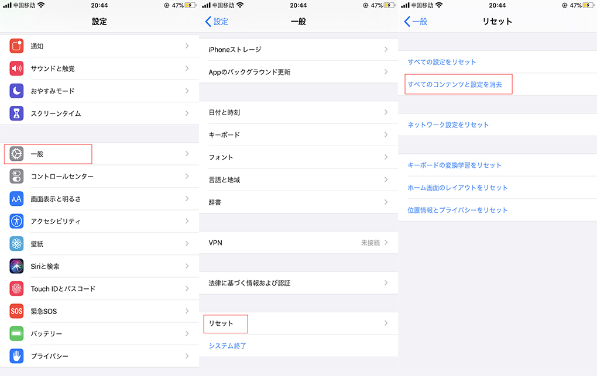The image size is (597, 376).
Task: Tap リセット title in navigation bar
Action: pos(497,22)
